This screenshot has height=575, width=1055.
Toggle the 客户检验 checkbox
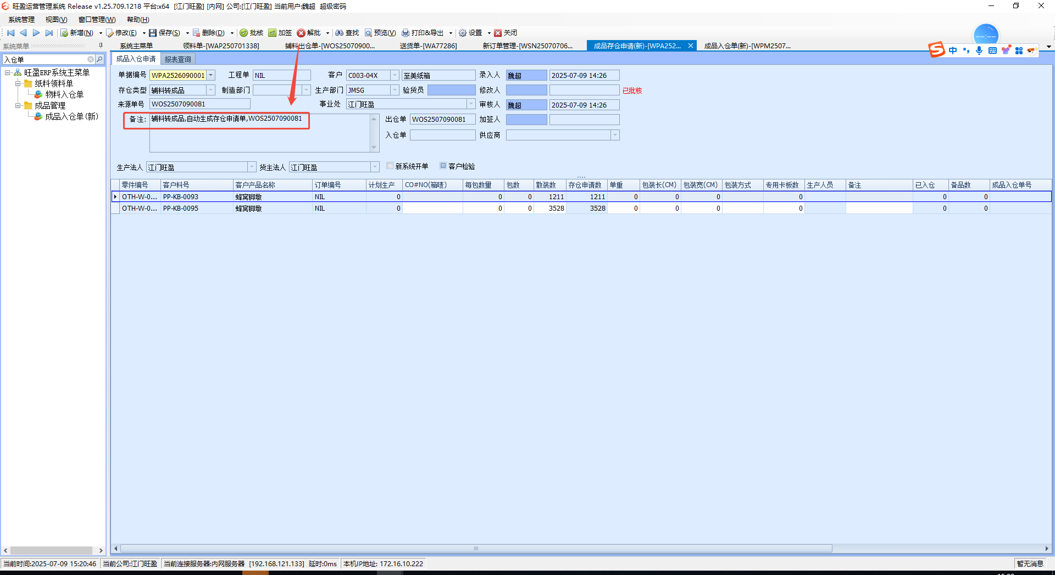[x=443, y=166]
